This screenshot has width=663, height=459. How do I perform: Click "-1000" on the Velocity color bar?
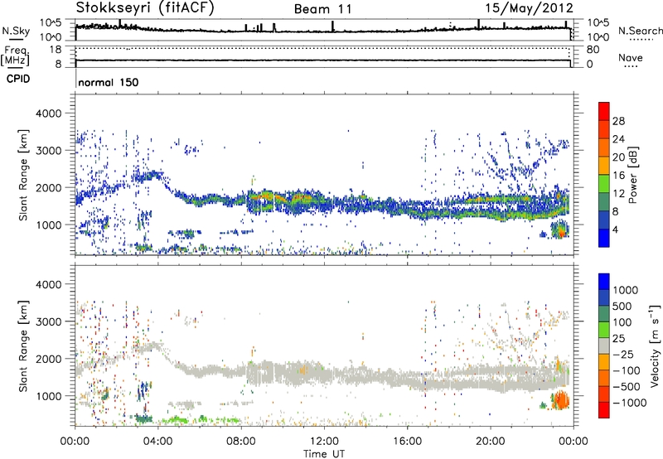tap(629, 403)
